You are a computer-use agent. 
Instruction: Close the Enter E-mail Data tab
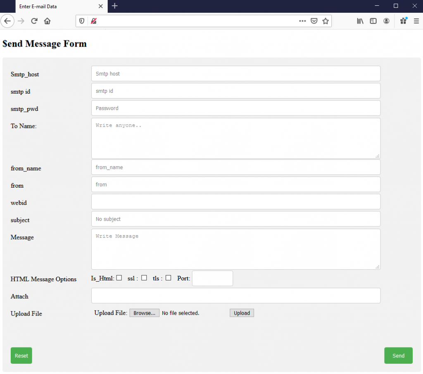point(101,6)
